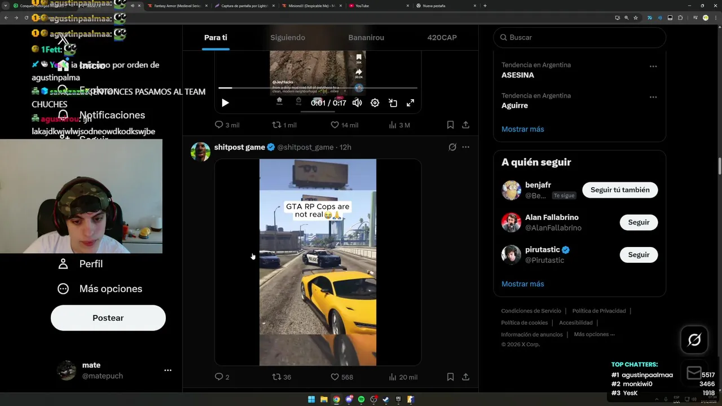Open the ASESINA trending topic
The height and width of the screenshot is (406, 722).
pyautogui.click(x=518, y=75)
